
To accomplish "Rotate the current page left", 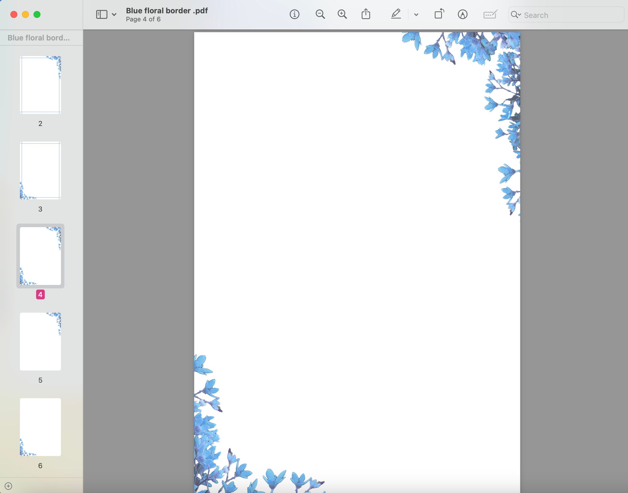I will [x=439, y=14].
